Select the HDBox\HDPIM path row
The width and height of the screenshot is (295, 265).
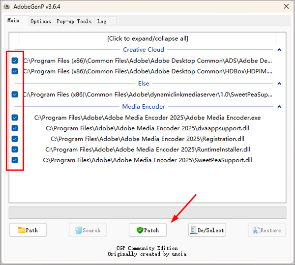coord(147,71)
